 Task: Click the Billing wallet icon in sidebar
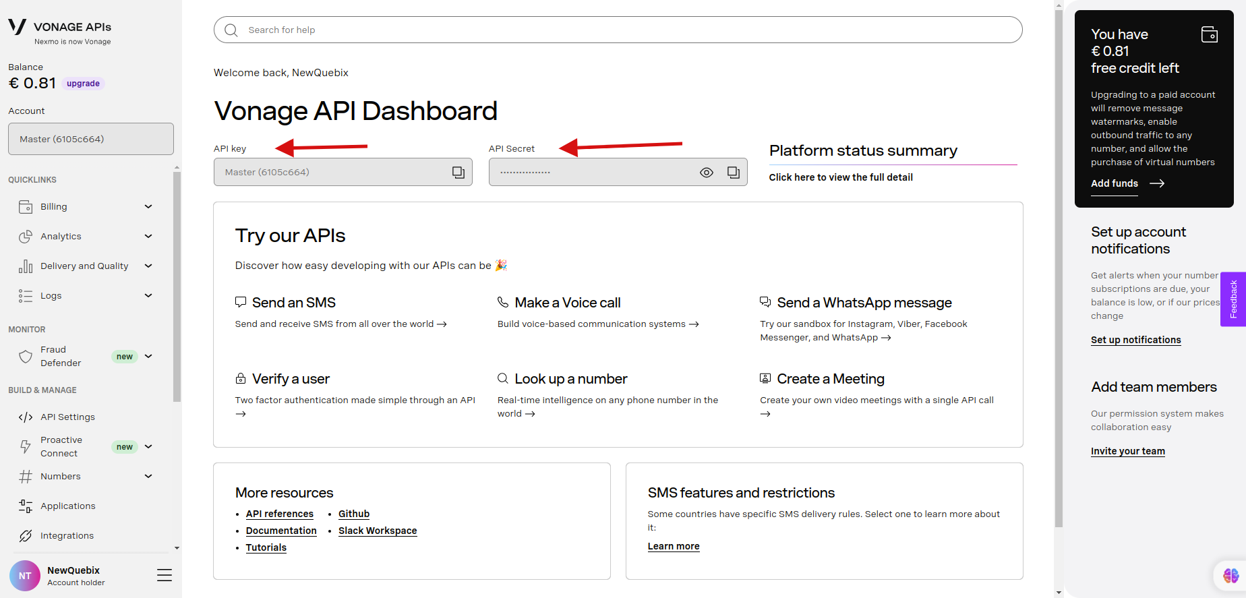pos(26,207)
